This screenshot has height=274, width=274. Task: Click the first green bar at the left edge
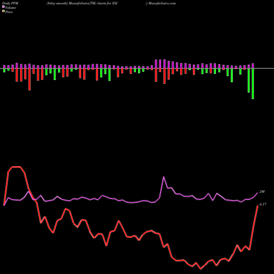click(4, 70)
